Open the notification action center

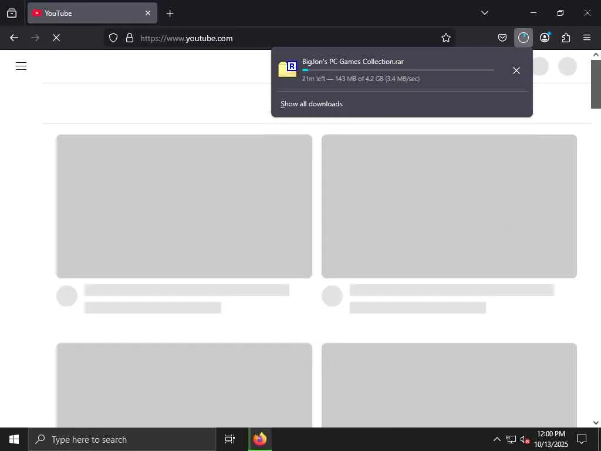tap(582, 439)
